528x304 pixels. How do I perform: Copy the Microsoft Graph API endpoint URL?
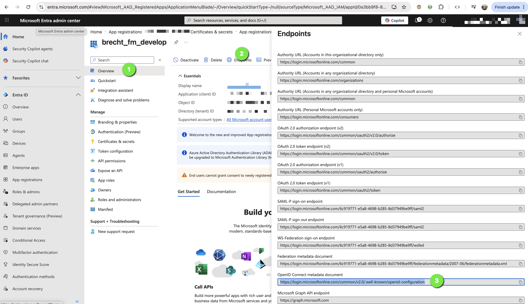pos(520,300)
